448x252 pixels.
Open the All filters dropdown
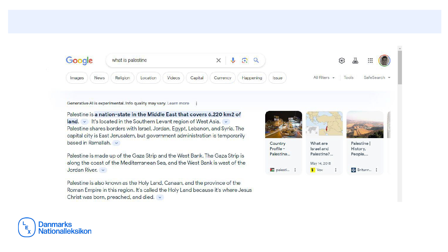(x=324, y=78)
